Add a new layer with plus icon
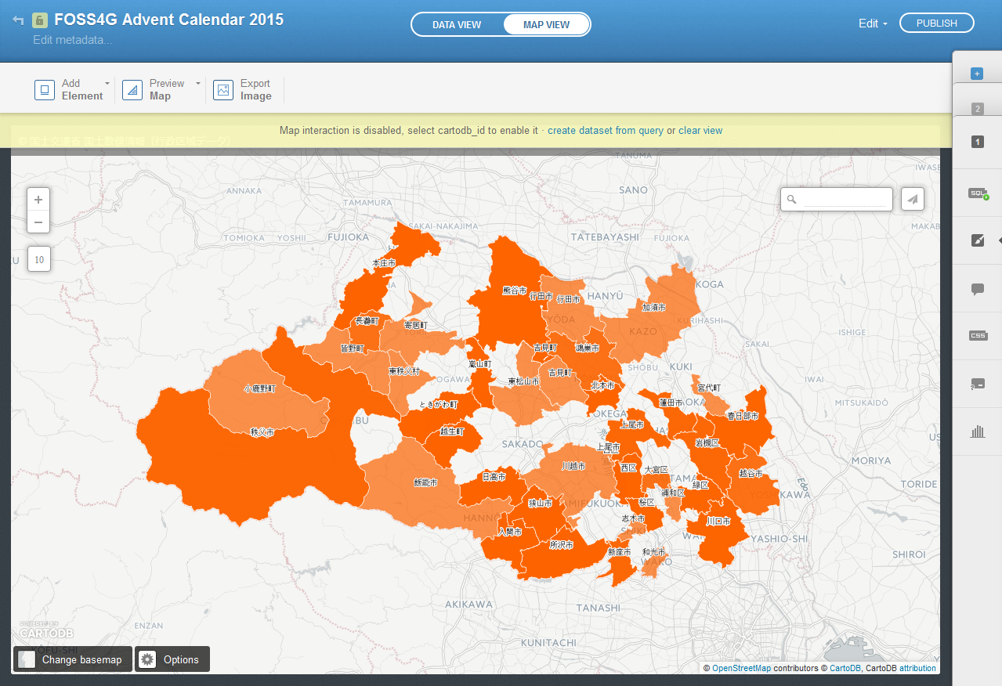The image size is (1002, 686). [977, 74]
